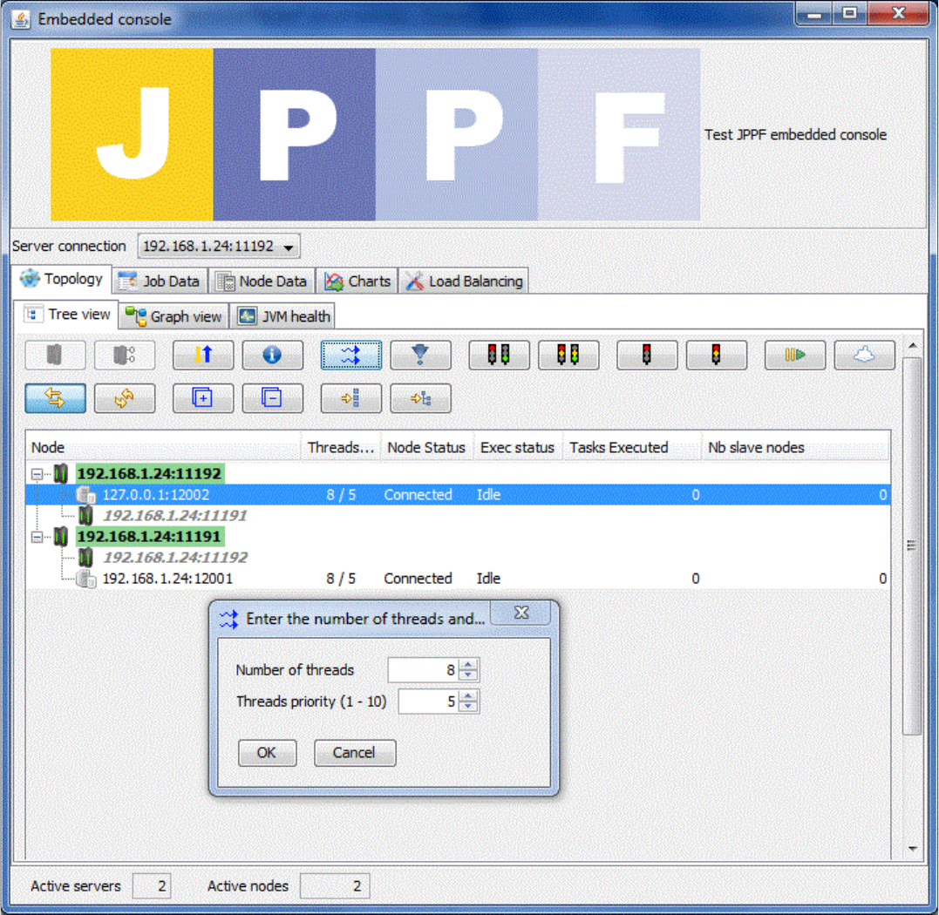Decrease Threads priority with the down arrow
The width and height of the screenshot is (939, 915).
469,708
